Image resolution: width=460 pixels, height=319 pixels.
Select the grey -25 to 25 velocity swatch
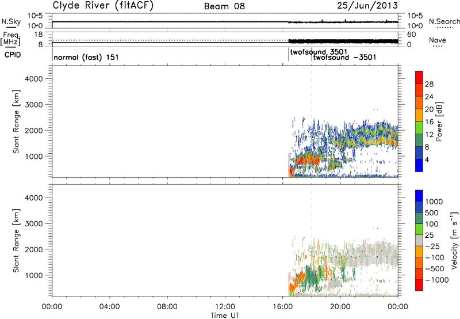pyautogui.click(x=419, y=240)
